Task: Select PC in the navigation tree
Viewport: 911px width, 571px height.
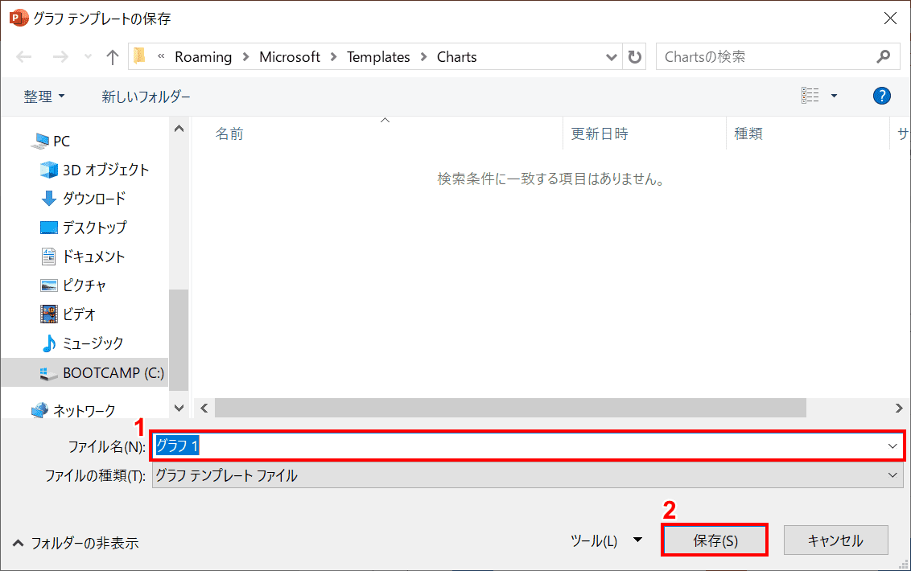Action: (52, 142)
